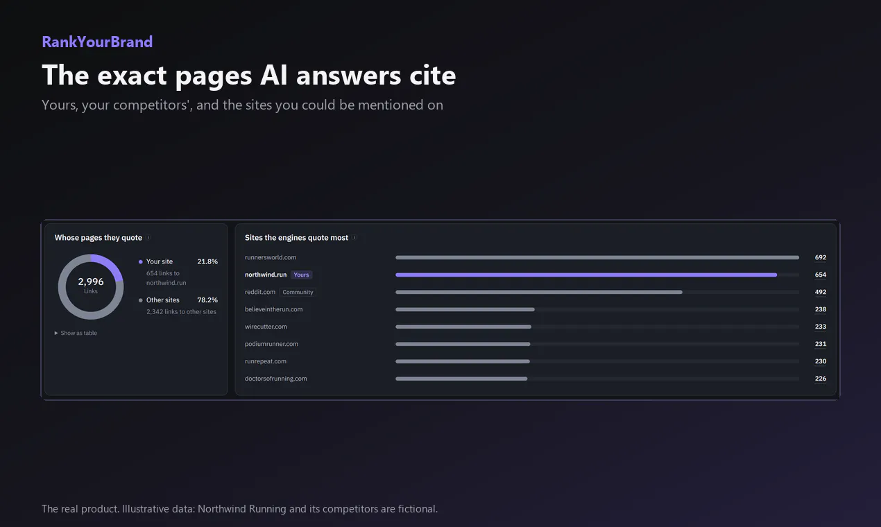Select the "Your site" legend label
Screen dimensions: 881x527
pos(160,262)
